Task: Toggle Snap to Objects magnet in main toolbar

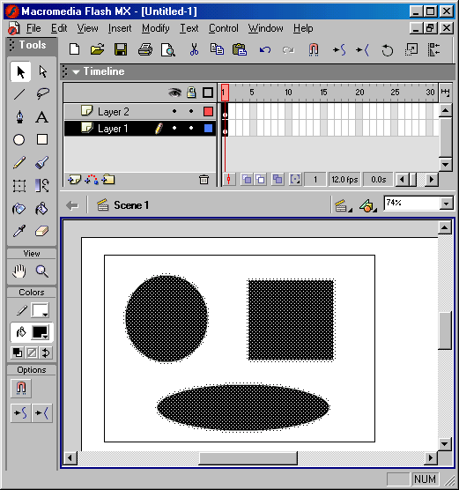Action: point(314,49)
